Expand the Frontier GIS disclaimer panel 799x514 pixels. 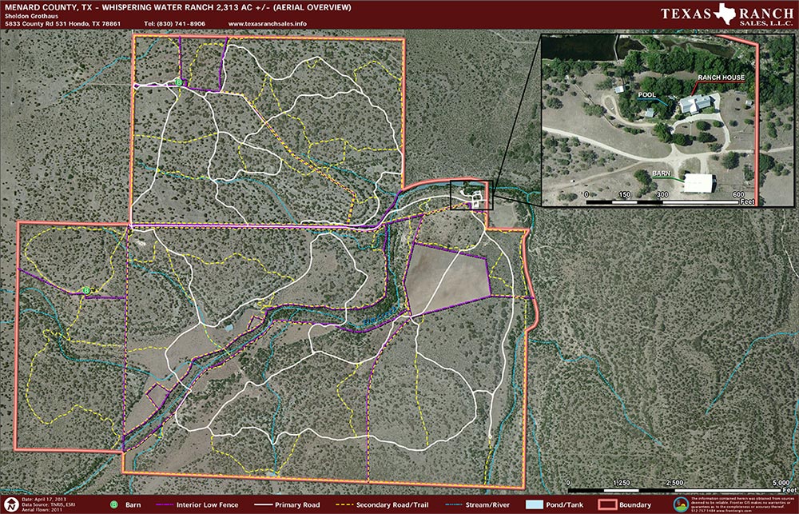click(743, 502)
